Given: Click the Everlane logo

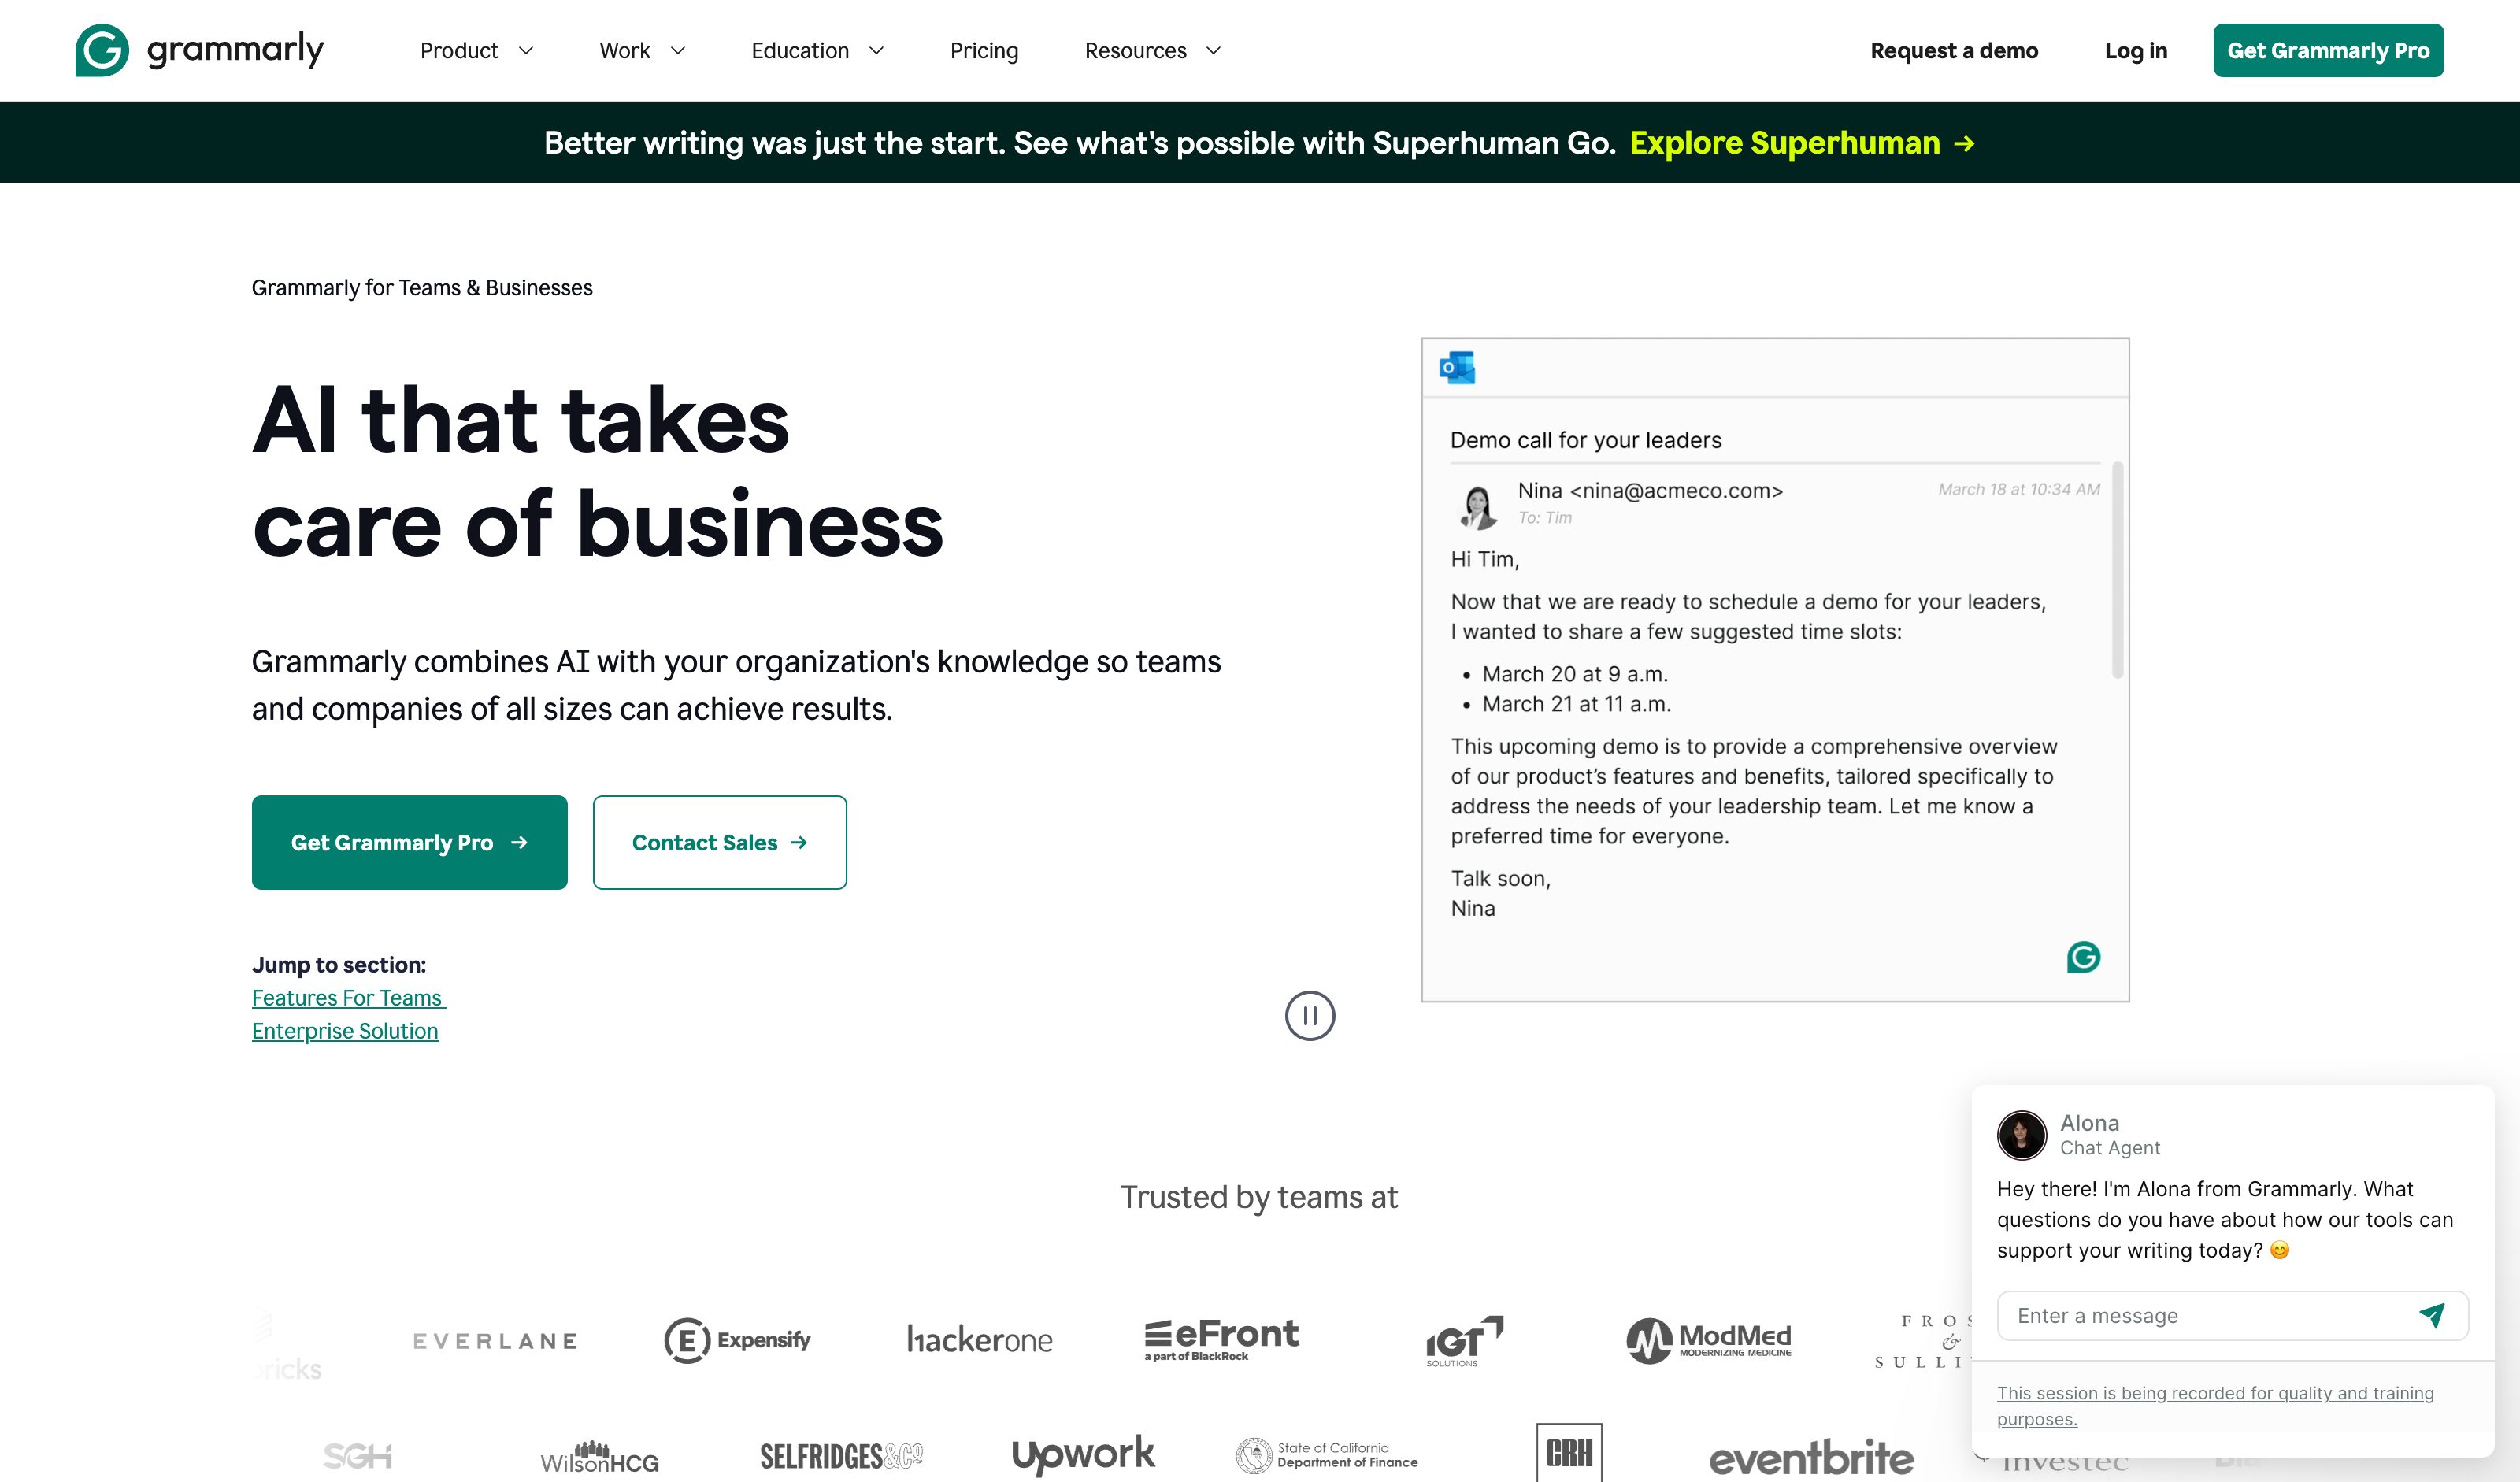Looking at the screenshot, I should coord(495,1341).
